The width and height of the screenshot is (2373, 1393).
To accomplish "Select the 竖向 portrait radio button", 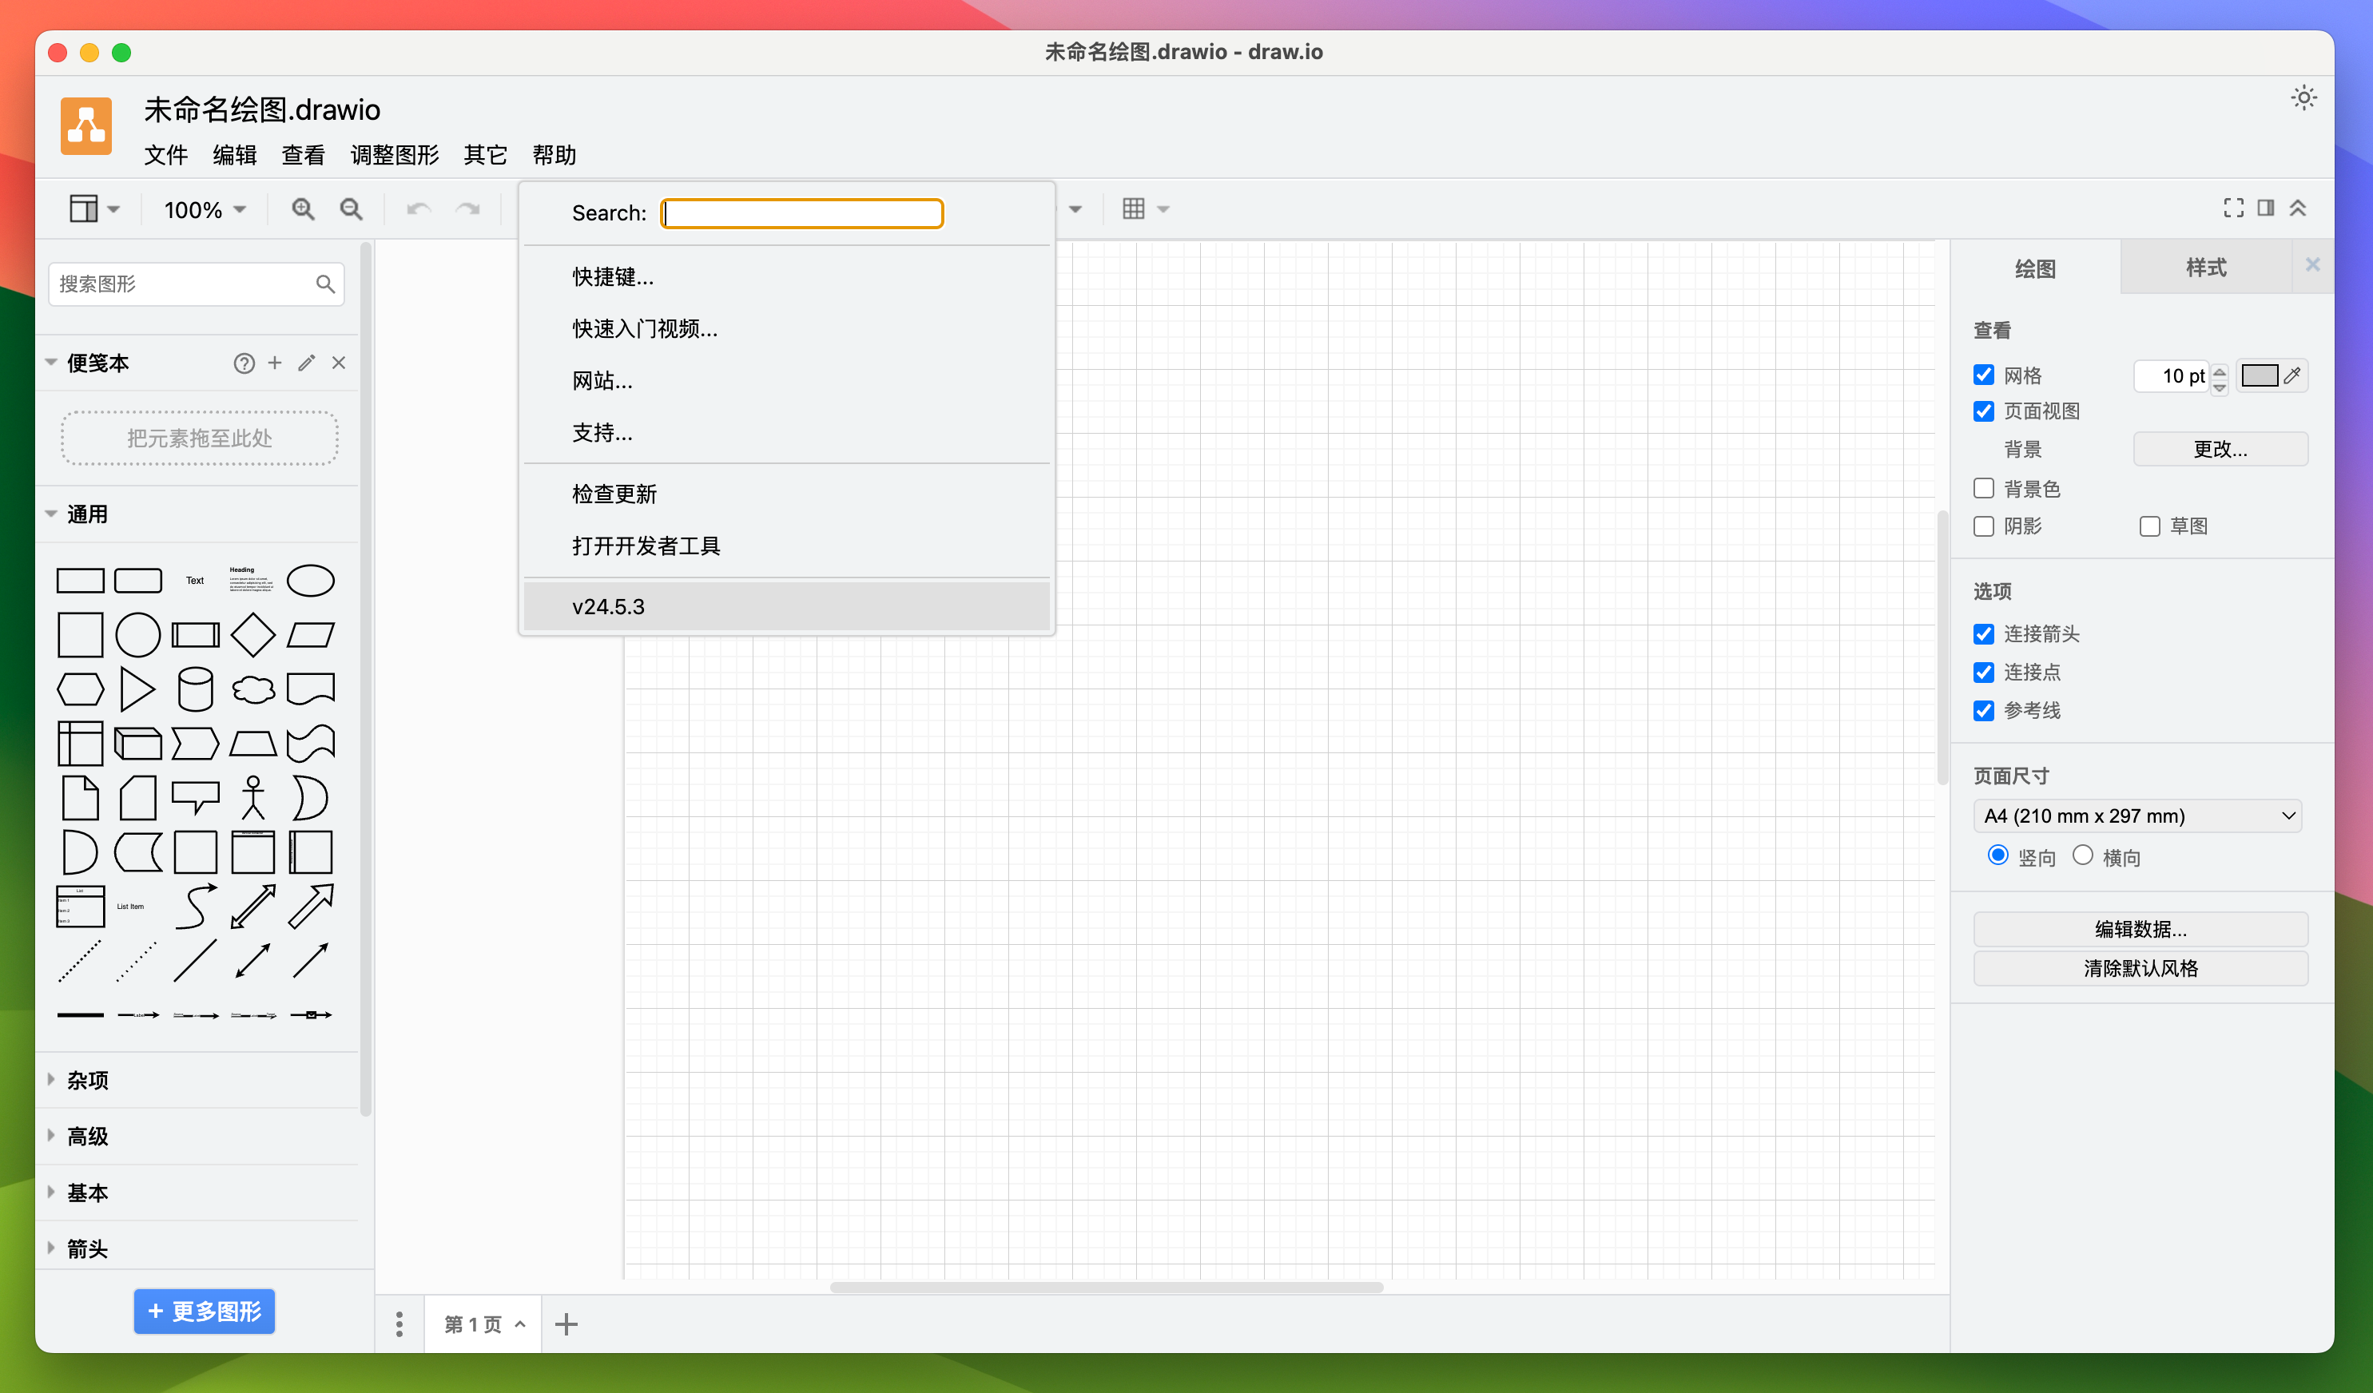I will coord(1998,855).
